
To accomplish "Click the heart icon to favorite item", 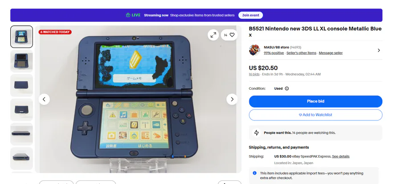I will [x=232, y=35].
